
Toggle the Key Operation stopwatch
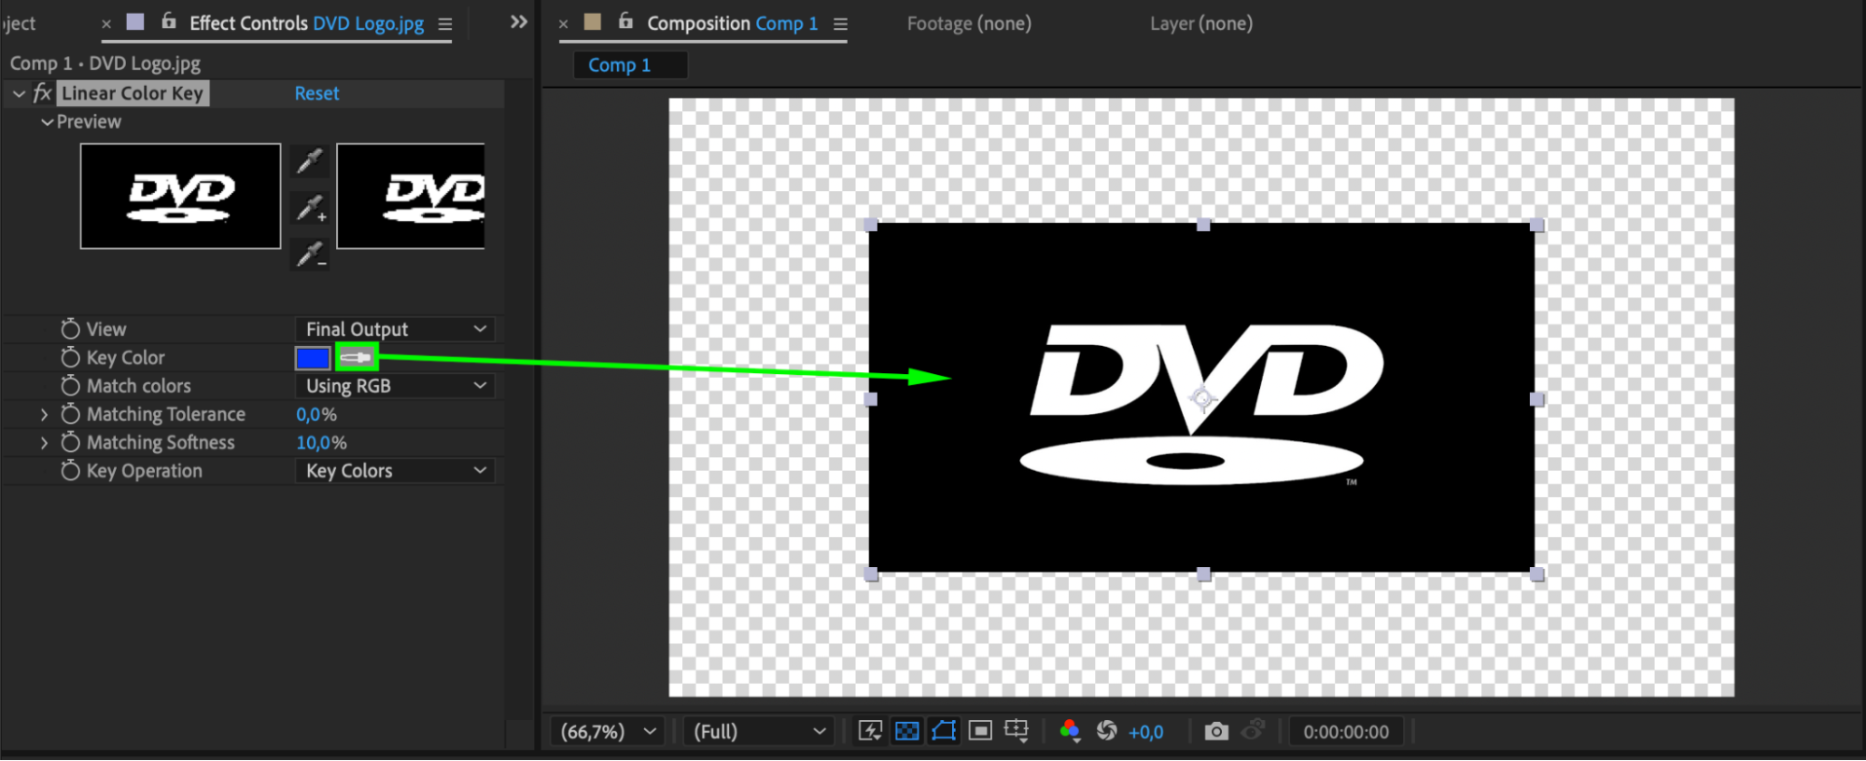pyautogui.click(x=70, y=471)
